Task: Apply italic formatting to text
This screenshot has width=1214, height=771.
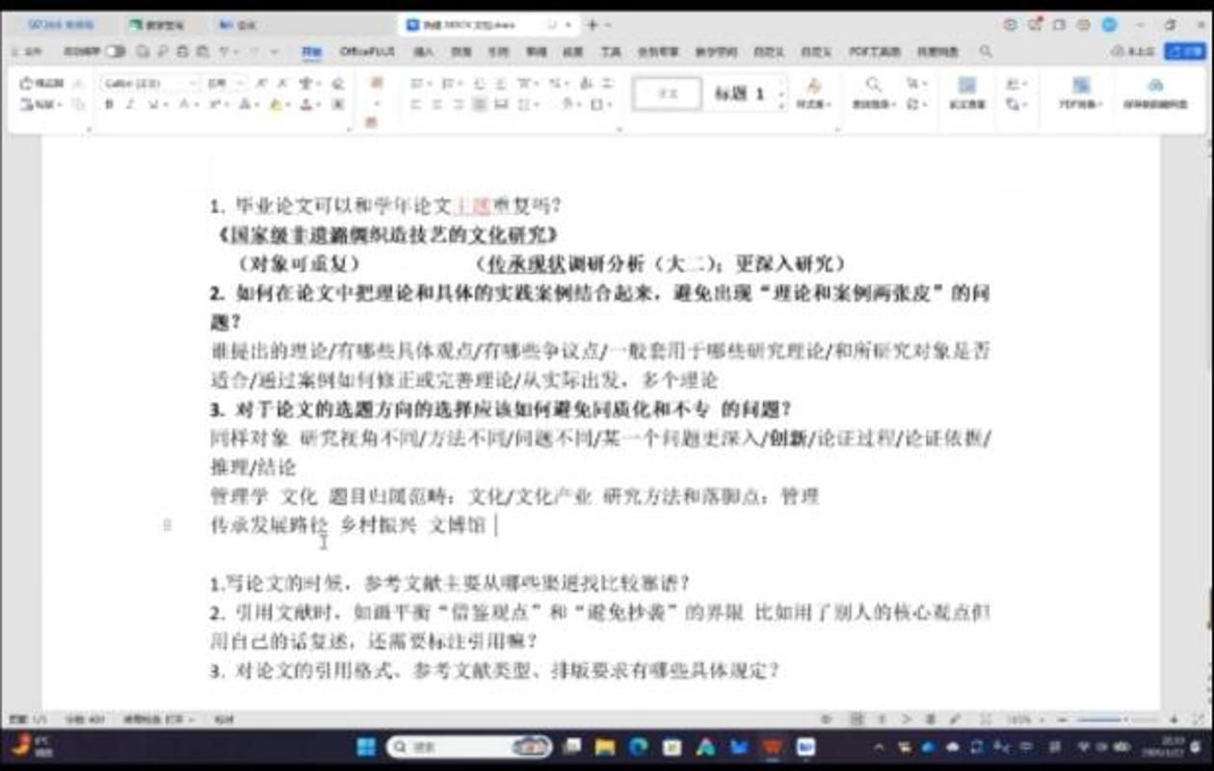Action: click(130, 104)
